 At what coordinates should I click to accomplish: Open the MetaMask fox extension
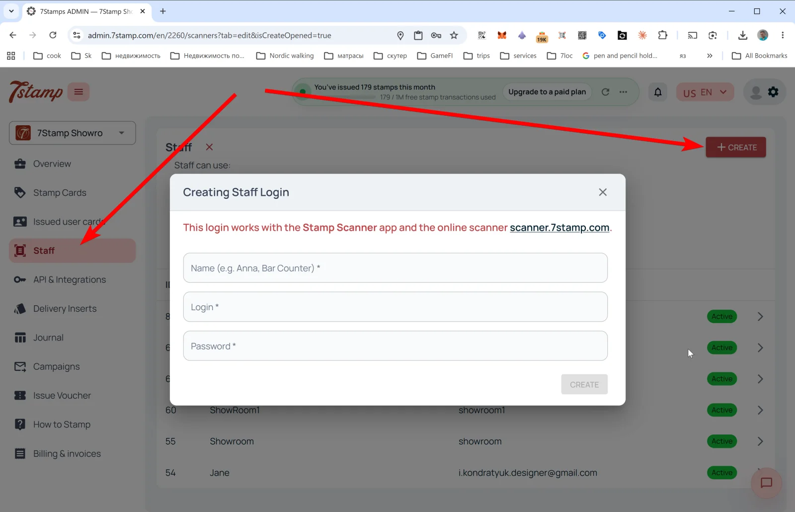tap(502, 35)
